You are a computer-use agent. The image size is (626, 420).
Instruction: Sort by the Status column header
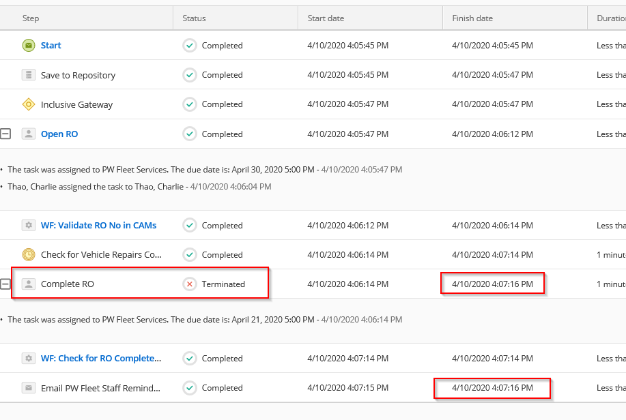coord(194,18)
